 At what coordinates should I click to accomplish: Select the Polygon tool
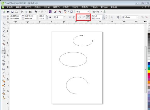click(4, 56)
